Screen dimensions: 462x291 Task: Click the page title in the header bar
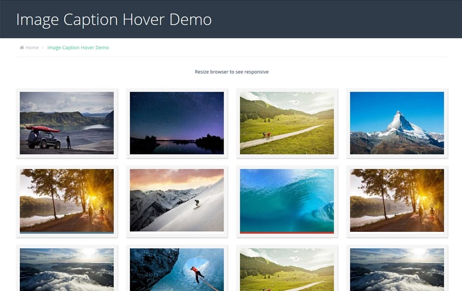pyautogui.click(x=114, y=19)
